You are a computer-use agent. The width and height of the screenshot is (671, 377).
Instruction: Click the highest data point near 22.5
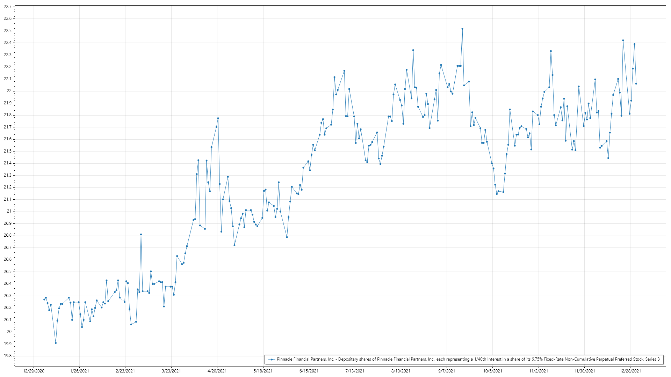(x=462, y=29)
